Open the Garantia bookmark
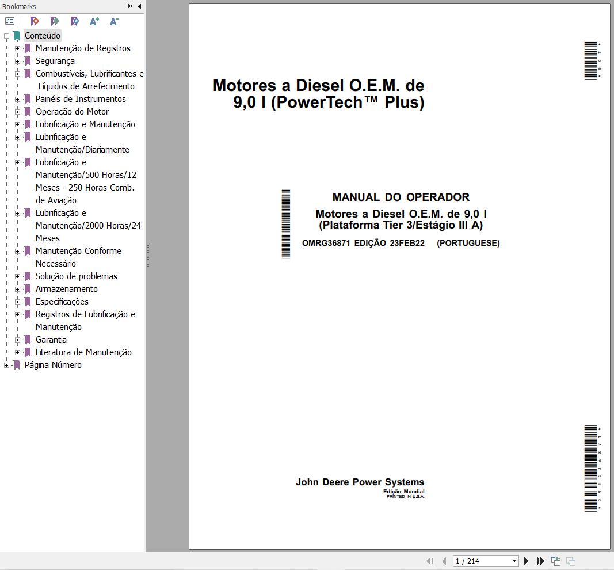 (x=51, y=340)
